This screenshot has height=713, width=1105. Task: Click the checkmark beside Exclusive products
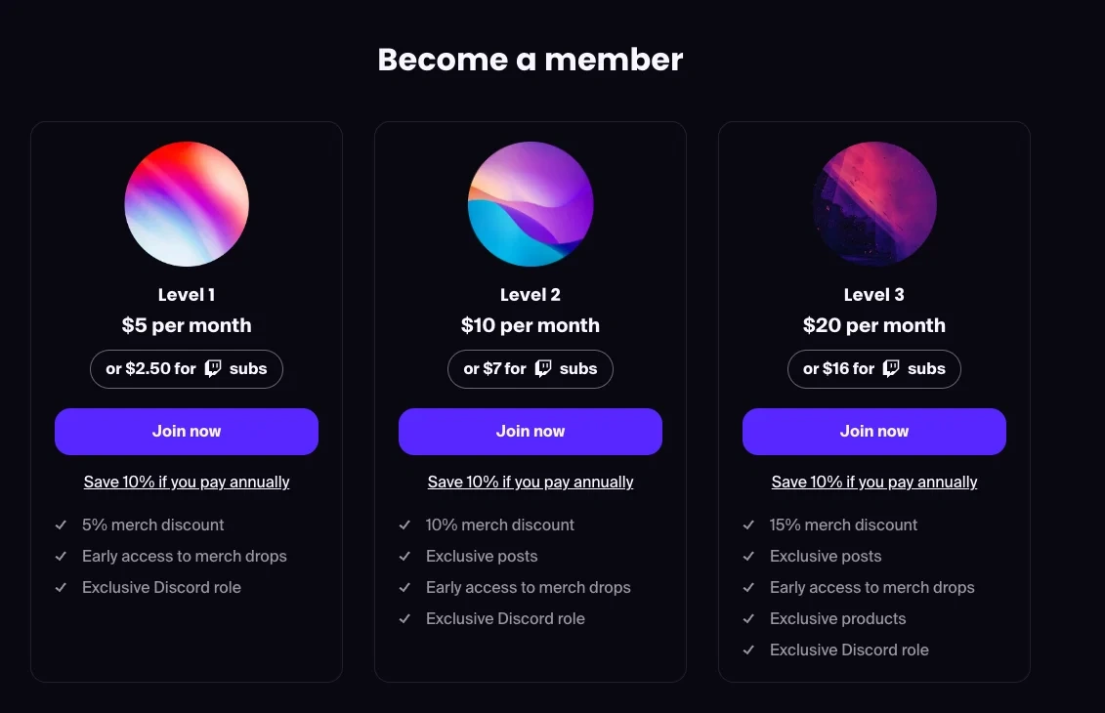(x=748, y=618)
